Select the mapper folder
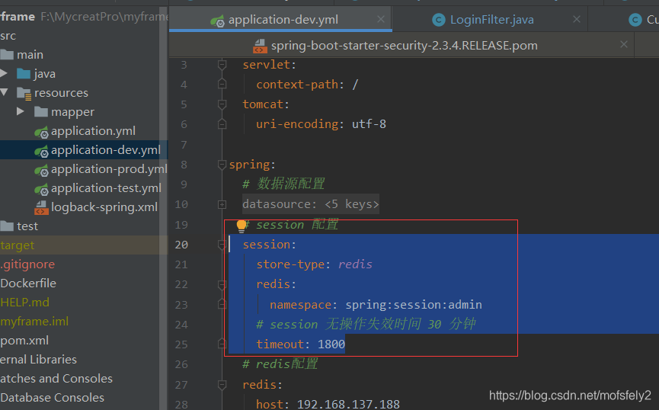This screenshot has width=659, height=410. click(72, 112)
